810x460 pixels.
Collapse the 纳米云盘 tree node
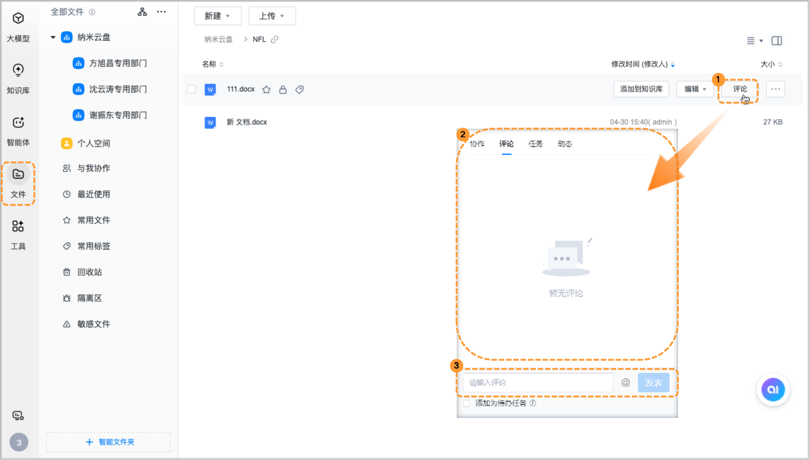tap(52, 37)
